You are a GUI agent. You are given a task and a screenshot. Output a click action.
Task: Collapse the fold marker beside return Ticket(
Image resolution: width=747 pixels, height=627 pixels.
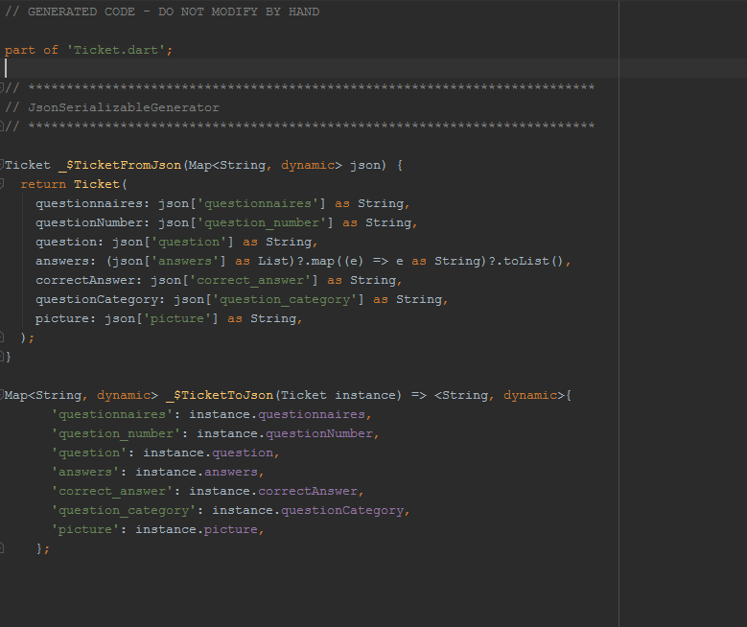click(2, 184)
